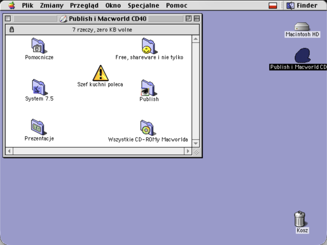Select the Prezentacje folder icon
Viewport: 327px width, 245px height.
click(x=39, y=127)
